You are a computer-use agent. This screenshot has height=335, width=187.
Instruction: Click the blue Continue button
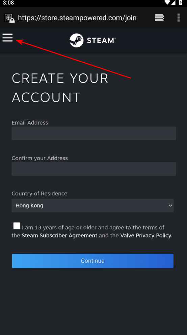93,261
